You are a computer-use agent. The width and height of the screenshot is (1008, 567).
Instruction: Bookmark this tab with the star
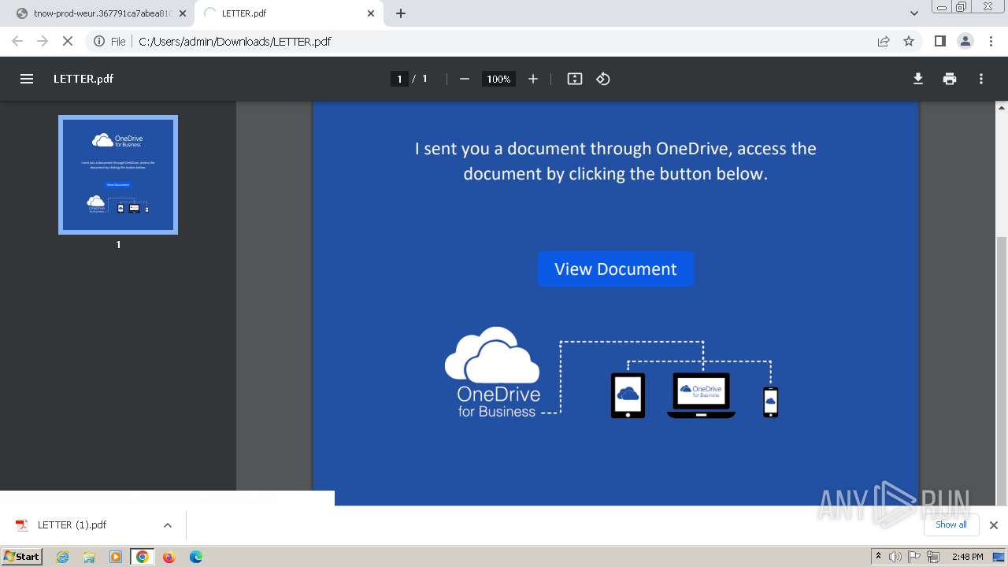[909, 41]
